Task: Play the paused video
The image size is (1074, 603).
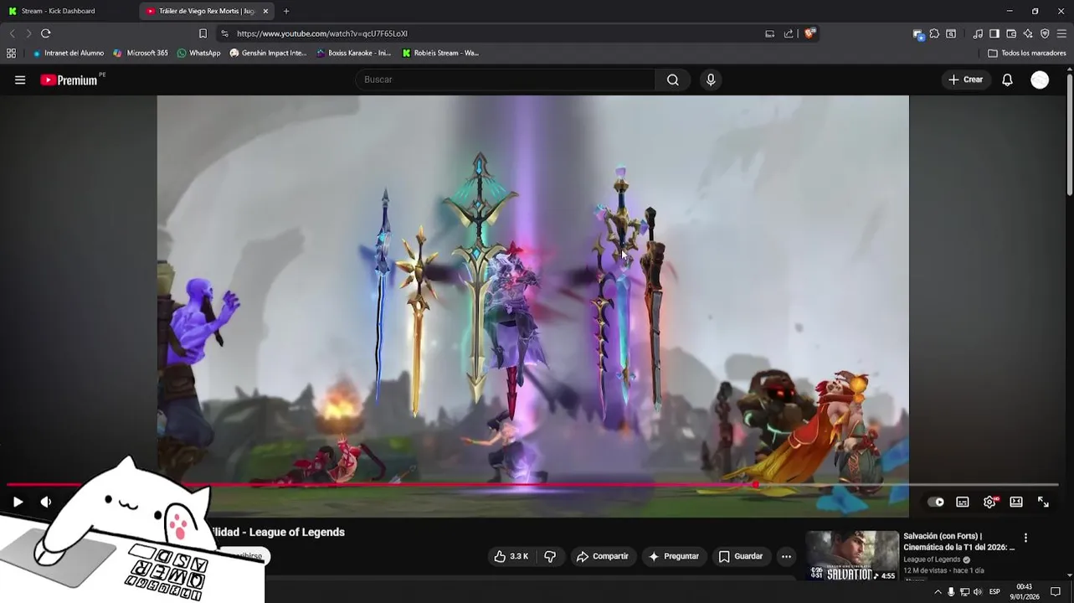Action: click(18, 502)
